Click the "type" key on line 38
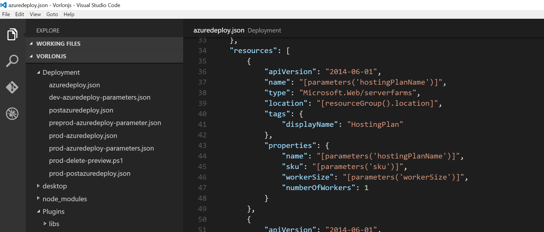This screenshot has width=544, height=232. tap(277, 93)
